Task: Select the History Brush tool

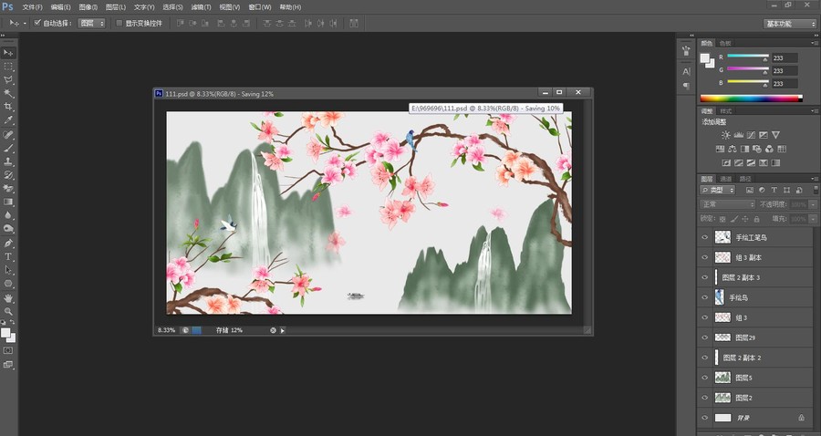Action: click(8, 175)
